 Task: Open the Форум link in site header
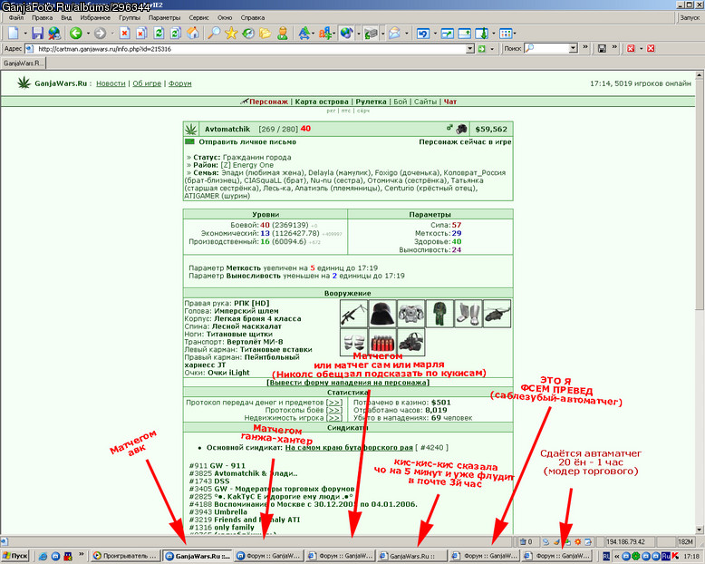click(179, 83)
